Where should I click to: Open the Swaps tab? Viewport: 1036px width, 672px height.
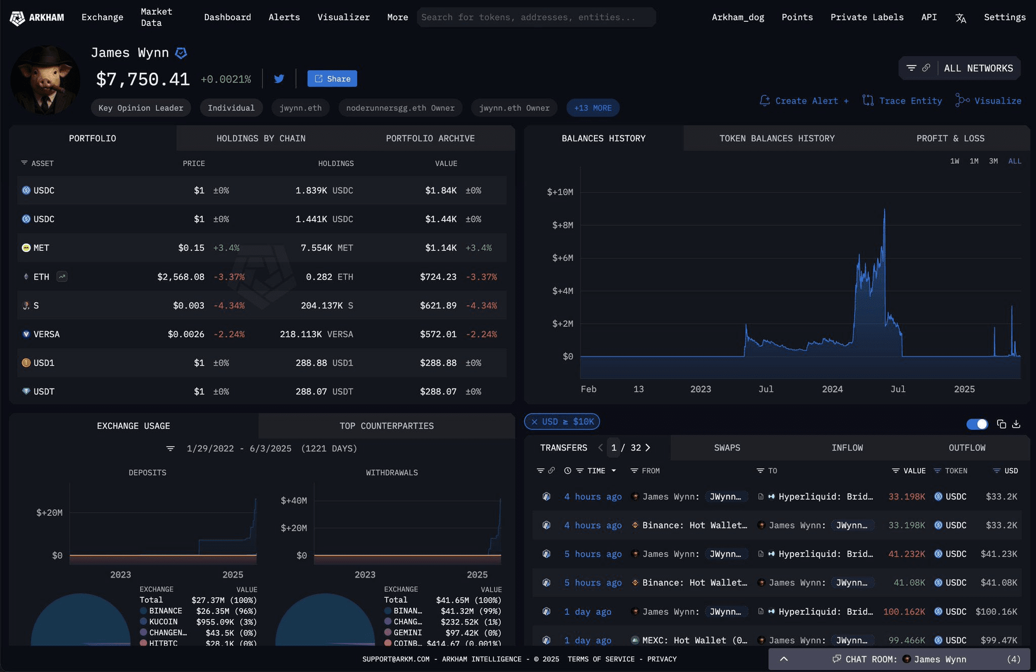point(727,447)
